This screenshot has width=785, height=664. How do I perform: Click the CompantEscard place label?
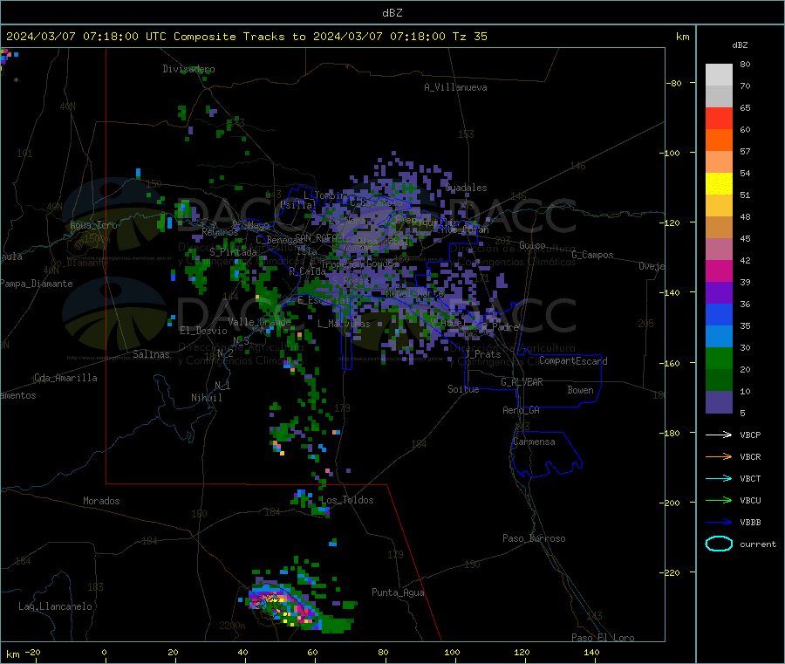(573, 361)
